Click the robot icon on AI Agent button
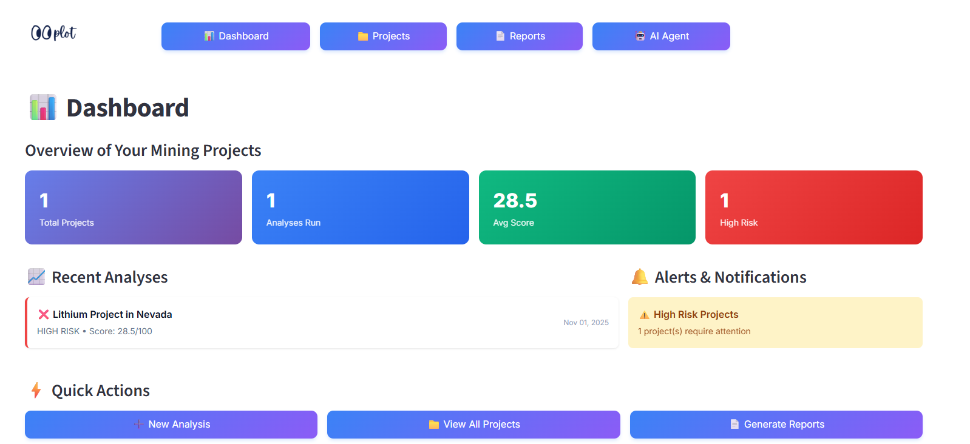The width and height of the screenshot is (970, 444). (x=640, y=36)
